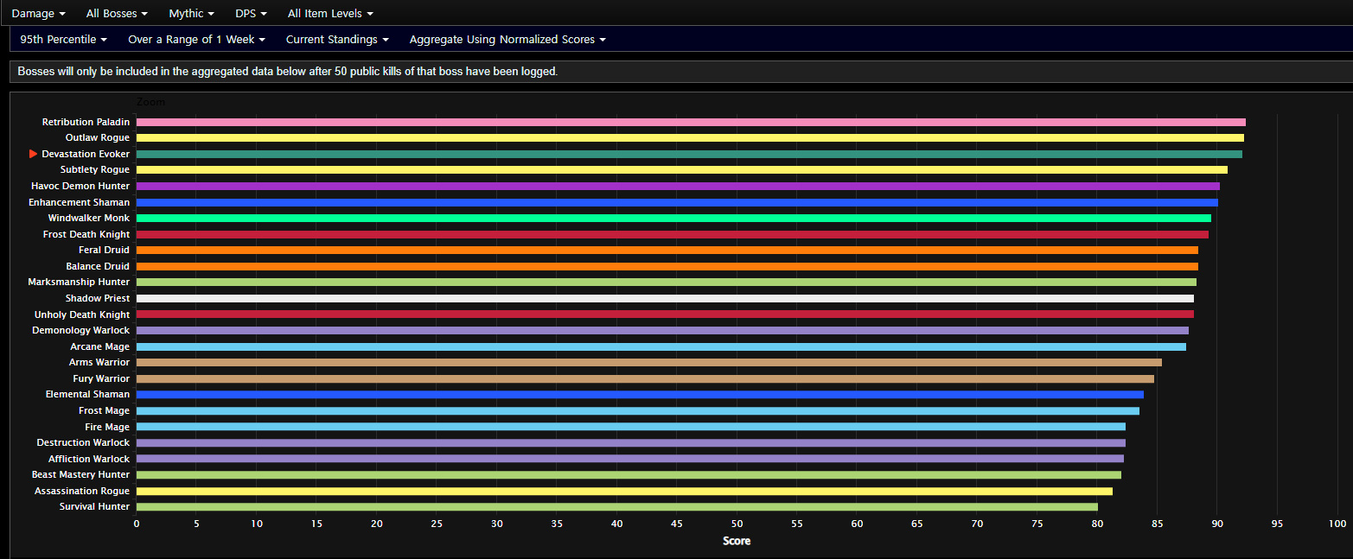This screenshot has width=1353, height=559.
Task: Click the Marksmanship Hunter bar
Action: pyautogui.click(x=667, y=283)
